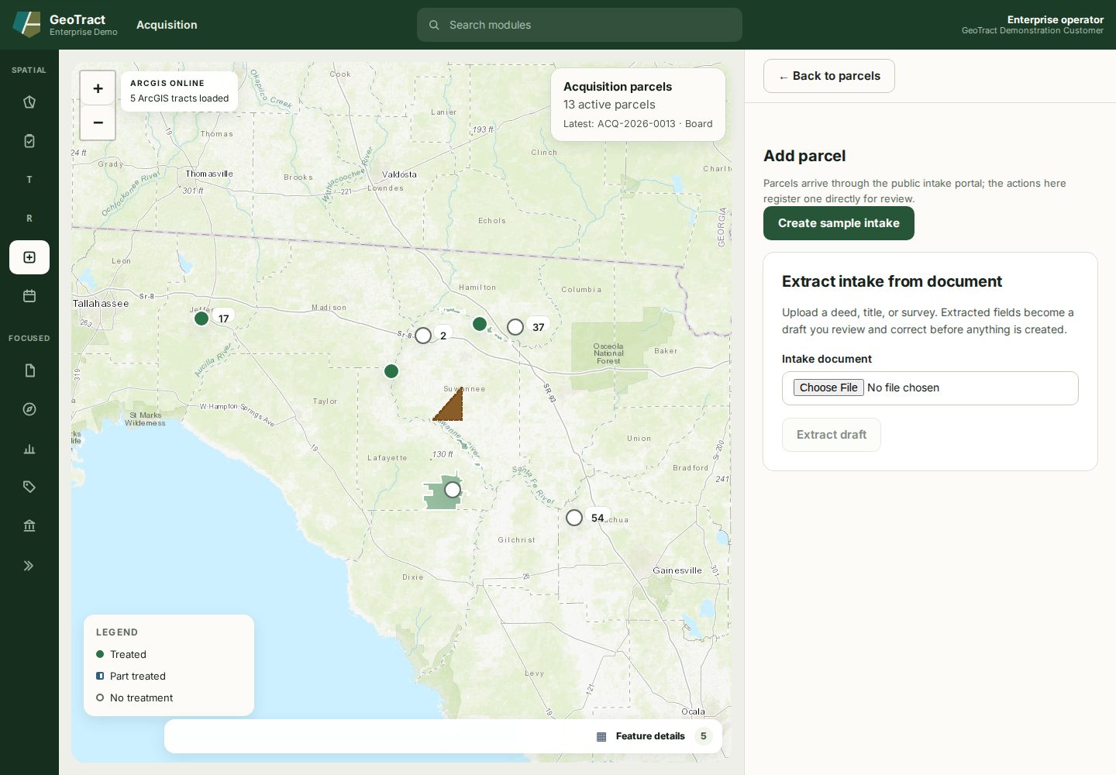This screenshot has height=775, width=1116.
Task: Open the clipboard checklist sidebar module
Action: (x=29, y=141)
